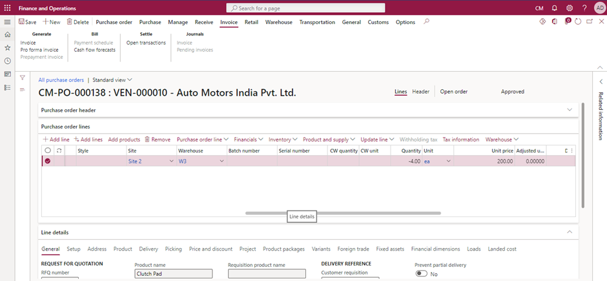Toggle Prevent partial delivery switch
The height and width of the screenshot is (281, 607).
(x=421, y=274)
